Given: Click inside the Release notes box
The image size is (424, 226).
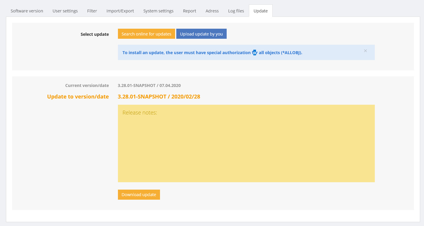Looking at the screenshot, I should 246,143.
